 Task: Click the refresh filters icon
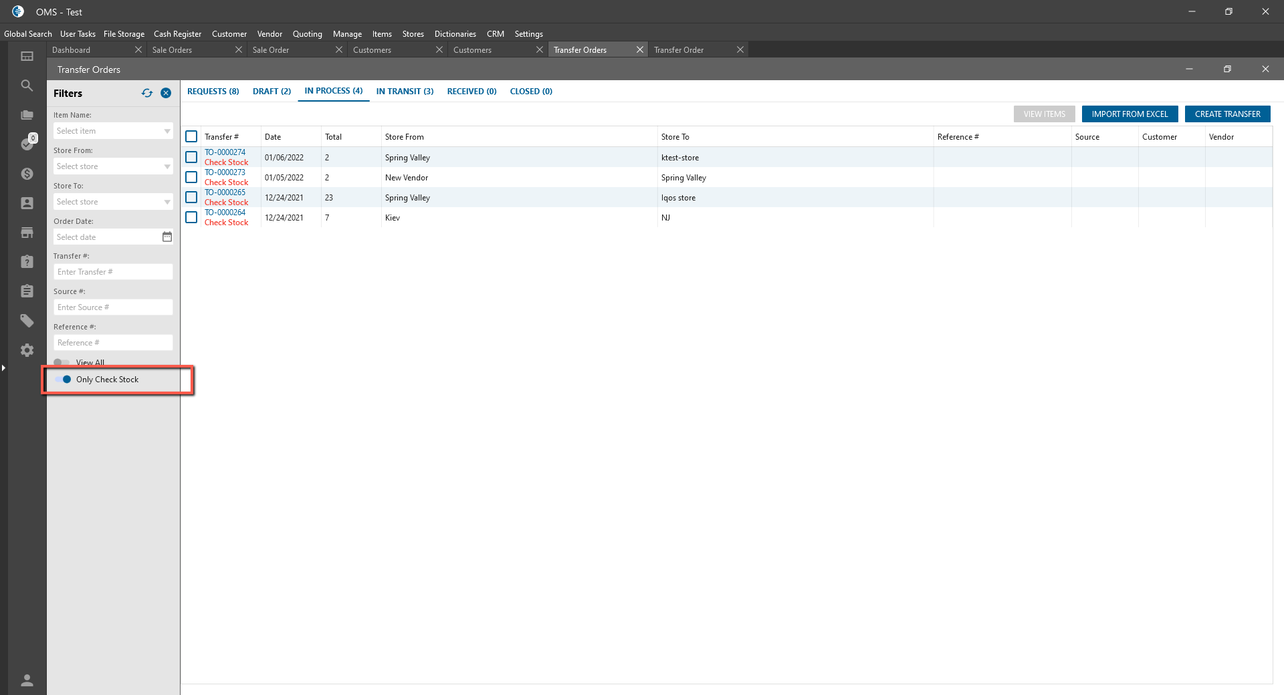click(147, 93)
